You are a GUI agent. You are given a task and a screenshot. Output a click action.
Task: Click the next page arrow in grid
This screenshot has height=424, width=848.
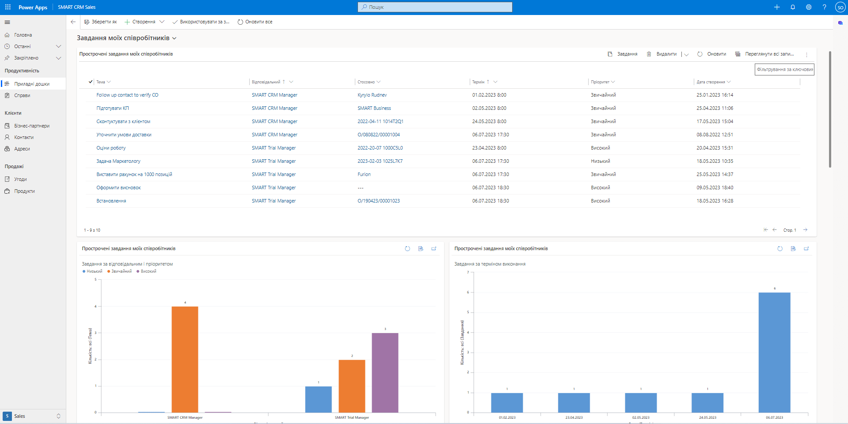point(806,230)
